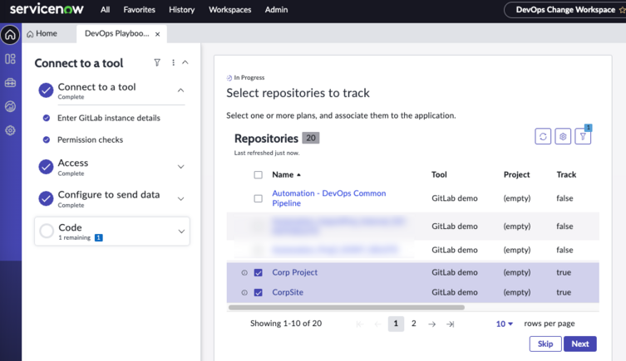Open the settings gear sidebar icon
The image size is (626, 361).
tap(10, 130)
